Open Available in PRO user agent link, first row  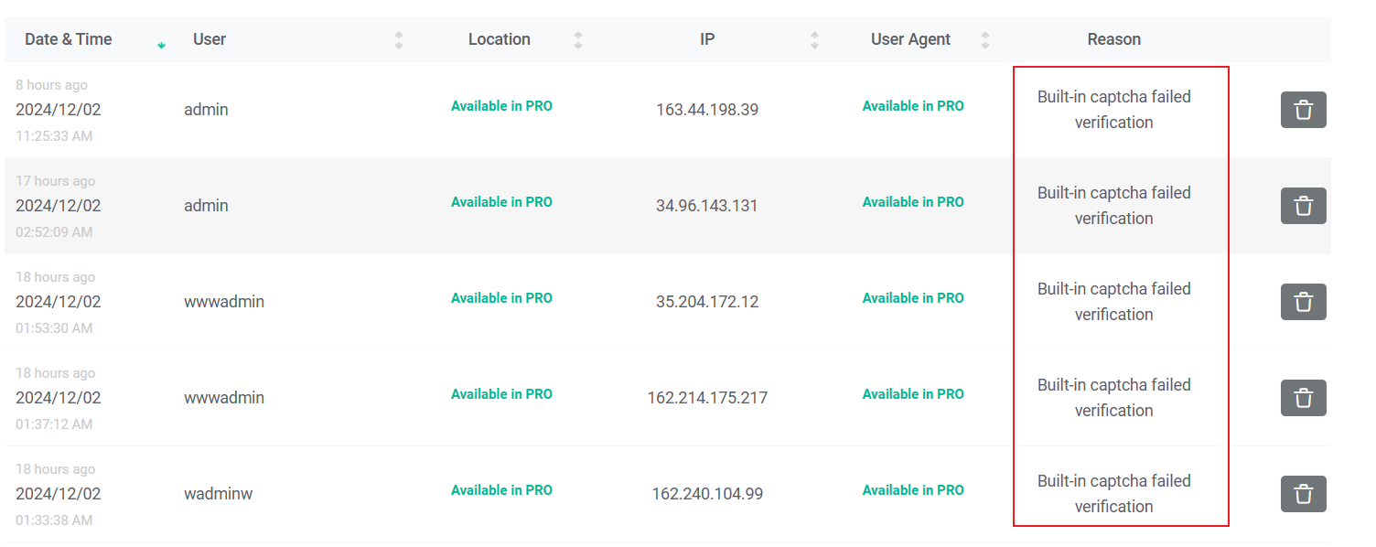[x=913, y=106]
